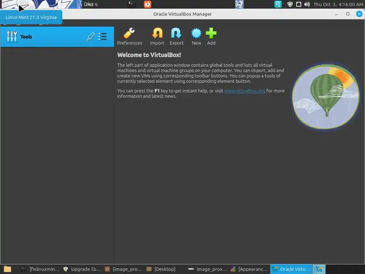Minimize the VirtualBox Manager window
The width and height of the screenshot is (365, 274).
(336, 14)
